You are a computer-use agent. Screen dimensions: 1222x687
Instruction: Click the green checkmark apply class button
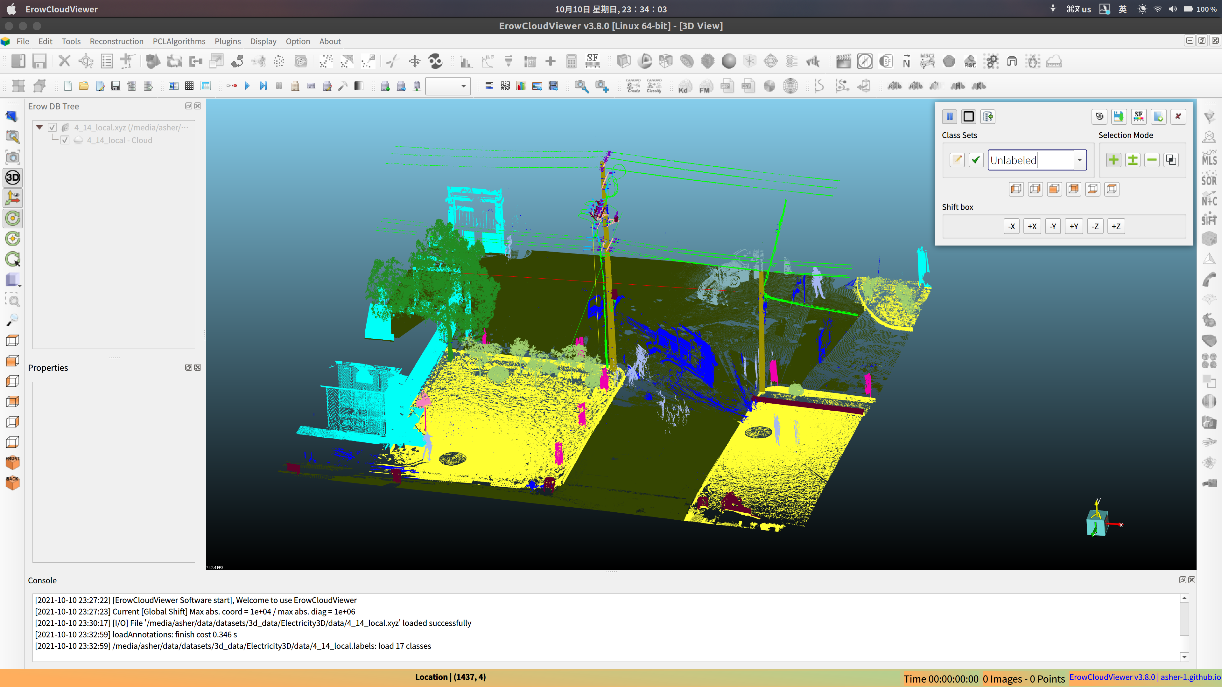coord(975,160)
